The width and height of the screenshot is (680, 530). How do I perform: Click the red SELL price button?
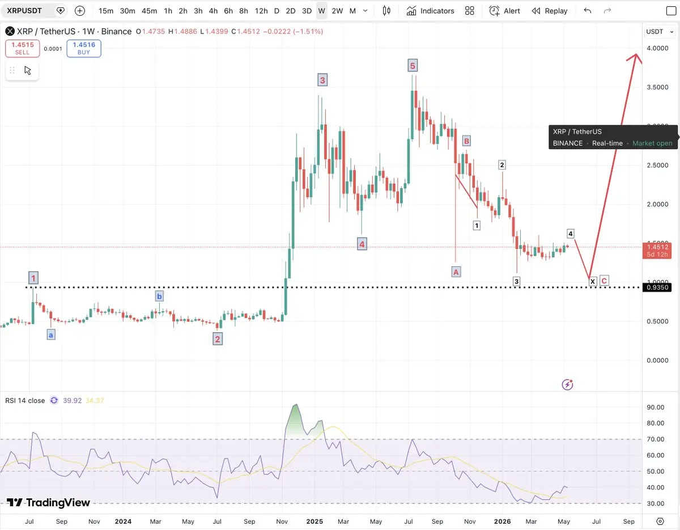pos(23,48)
